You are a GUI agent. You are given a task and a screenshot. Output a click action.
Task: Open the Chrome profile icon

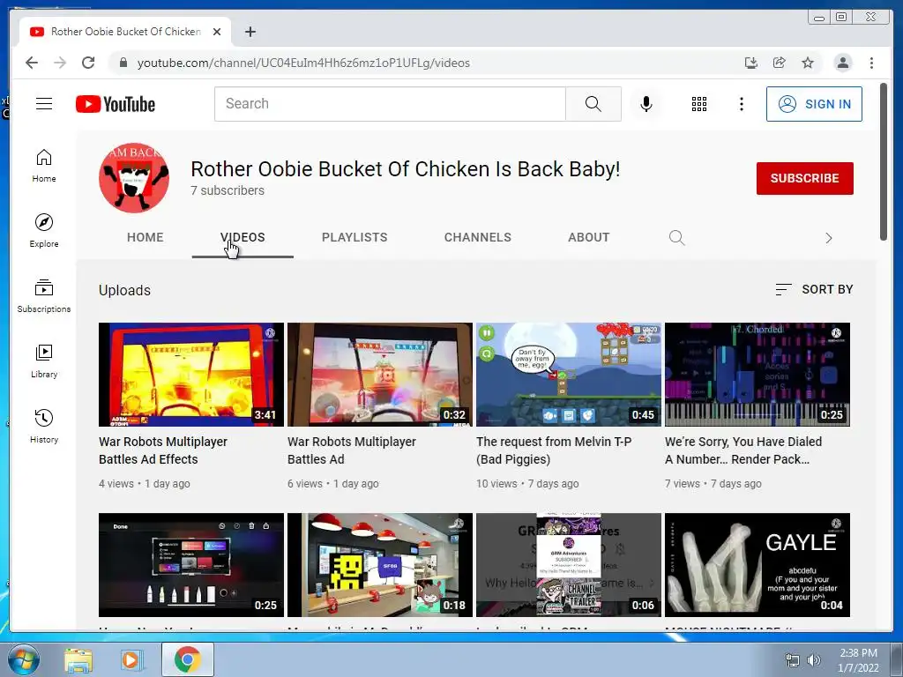[842, 63]
